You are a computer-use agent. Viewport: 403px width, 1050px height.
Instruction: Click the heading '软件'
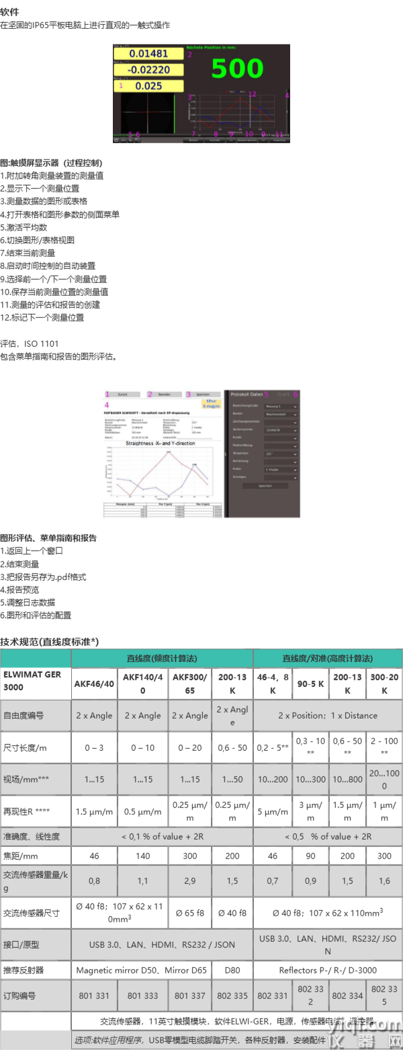coord(9,12)
